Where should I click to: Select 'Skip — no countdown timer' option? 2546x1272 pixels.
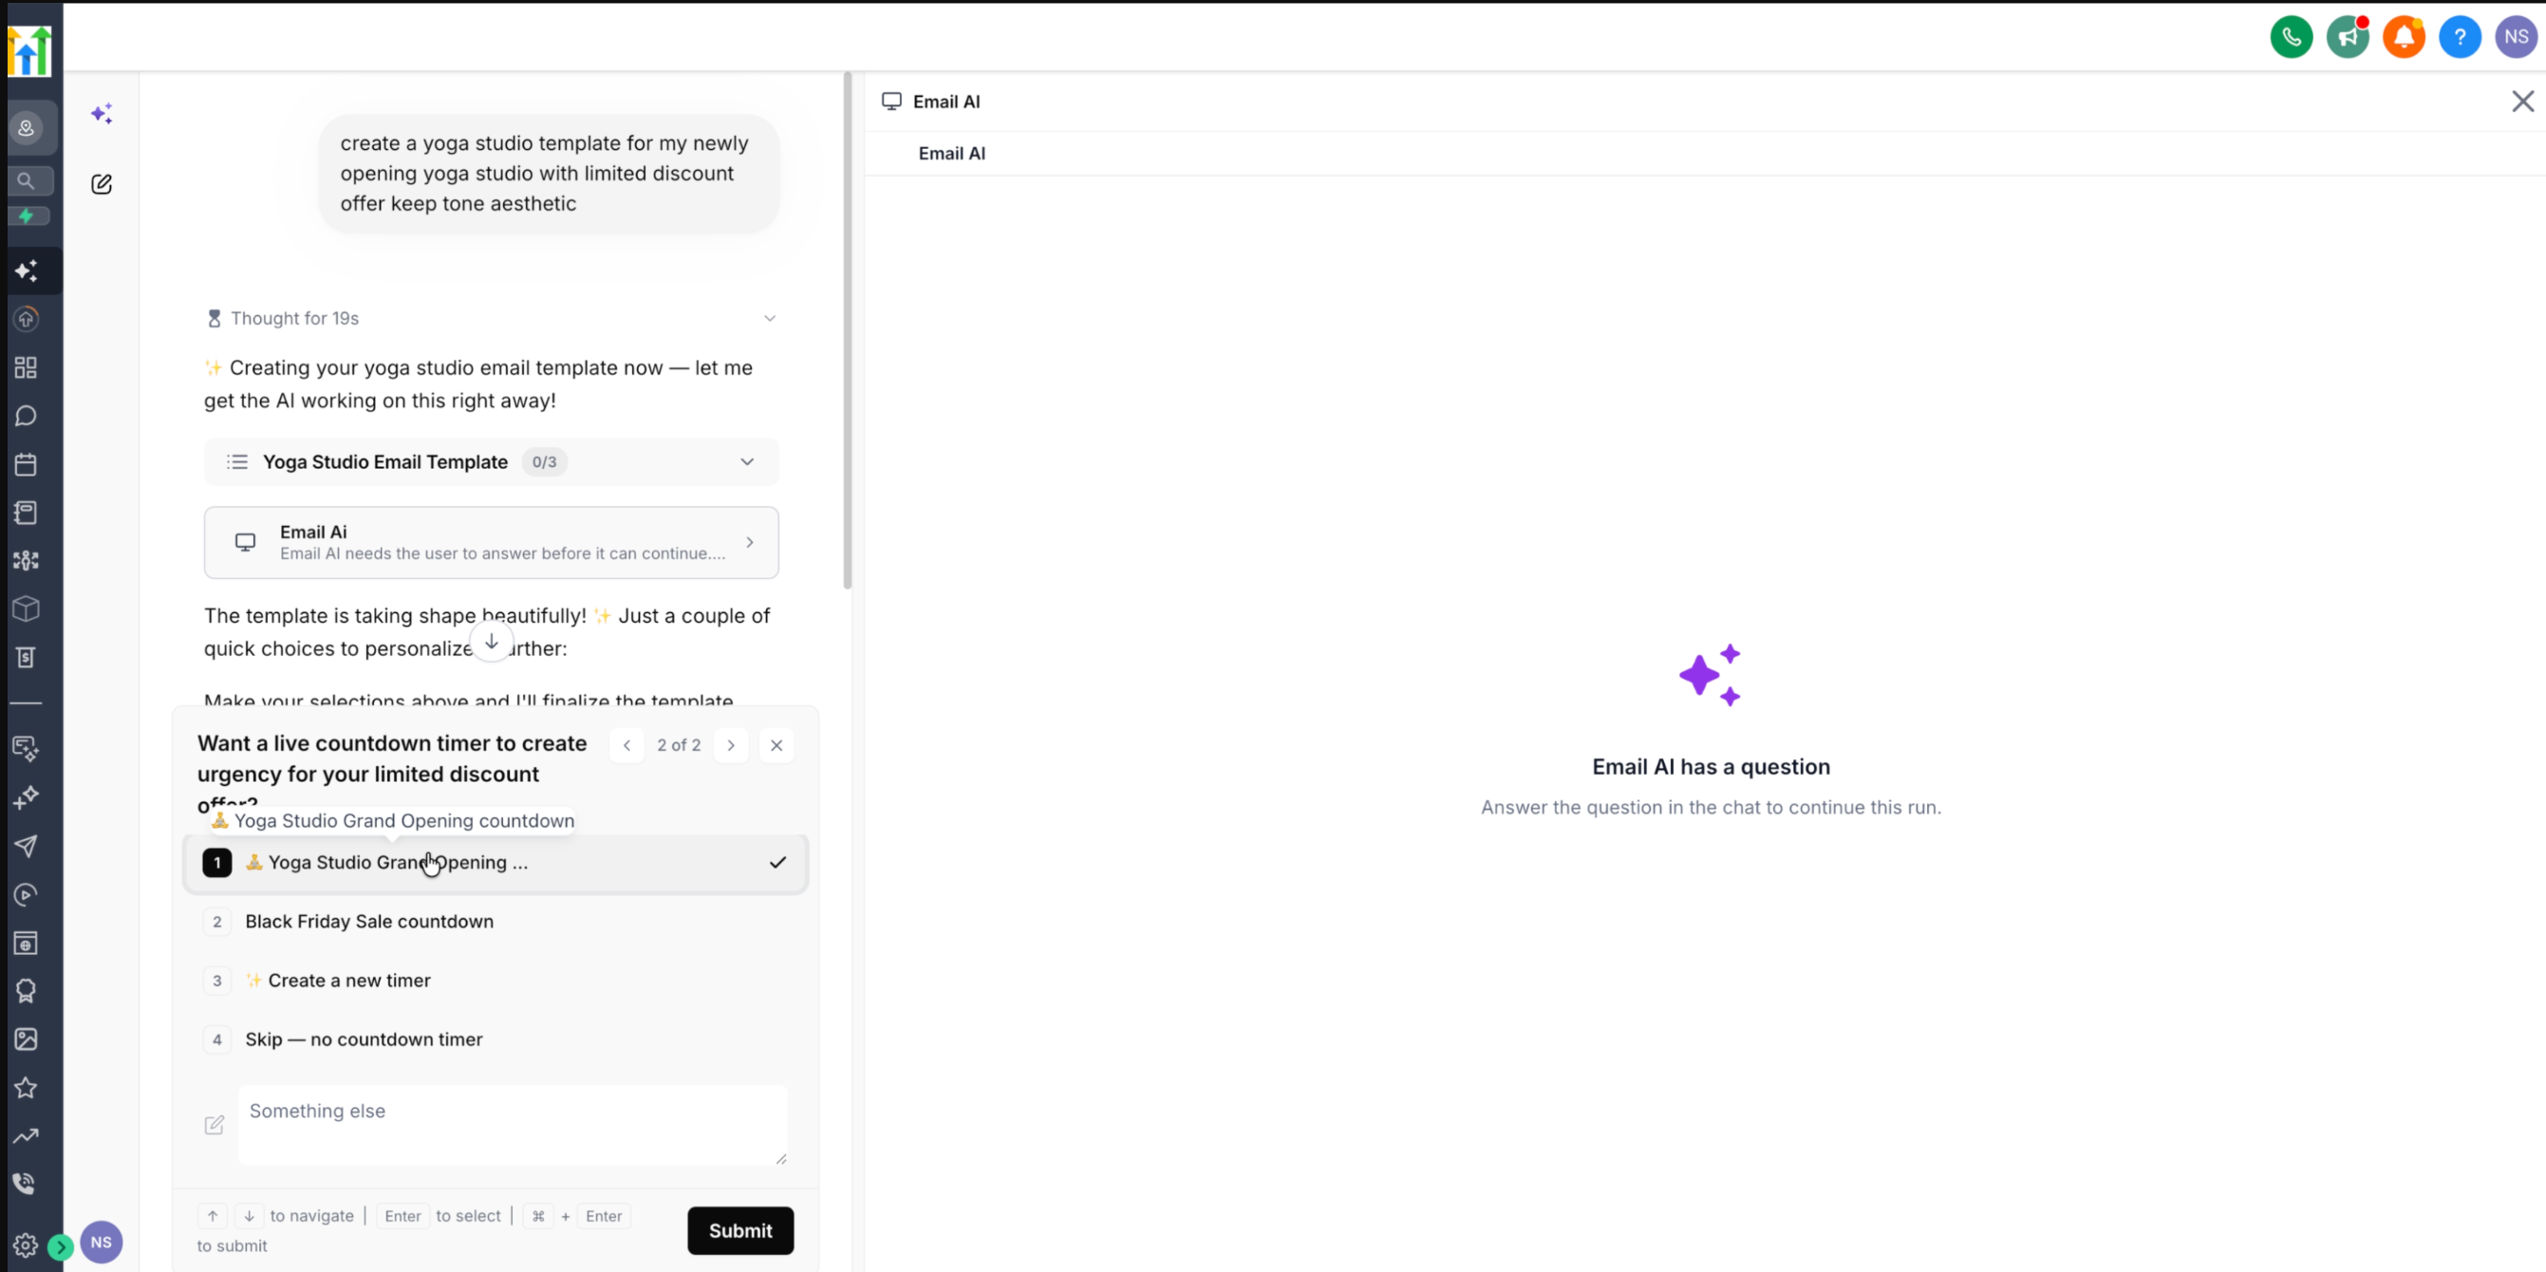click(496, 1039)
